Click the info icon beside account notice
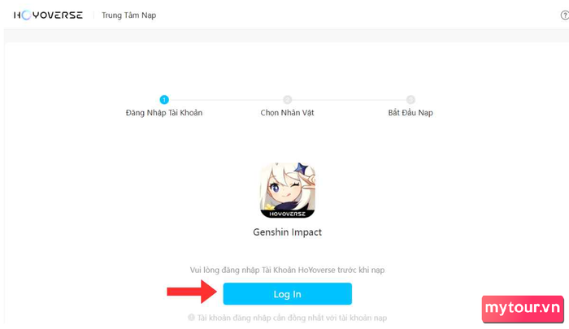The image size is (569, 329). [x=191, y=318]
